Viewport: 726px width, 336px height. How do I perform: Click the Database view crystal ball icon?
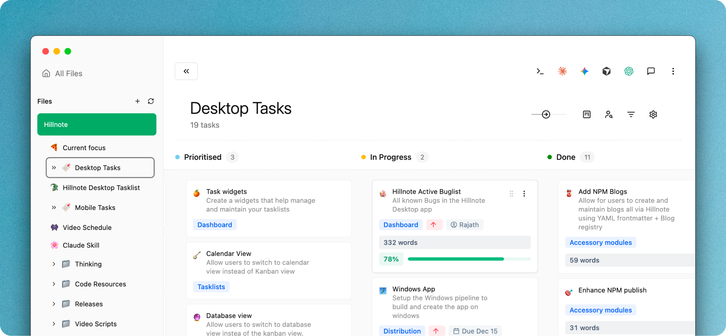point(197,317)
